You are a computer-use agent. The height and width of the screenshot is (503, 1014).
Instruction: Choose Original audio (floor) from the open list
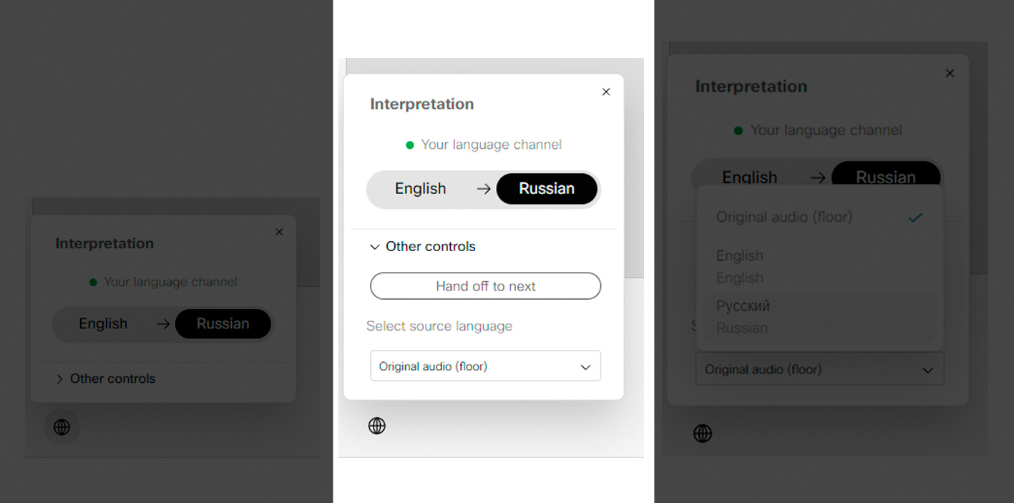[784, 217]
